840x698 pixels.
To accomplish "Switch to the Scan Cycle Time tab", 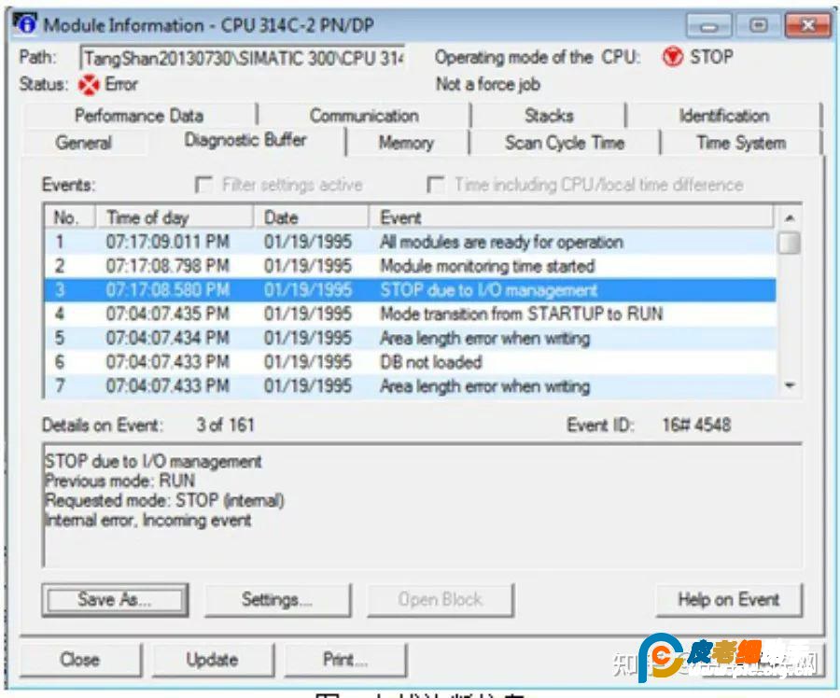I will (565, 143).
